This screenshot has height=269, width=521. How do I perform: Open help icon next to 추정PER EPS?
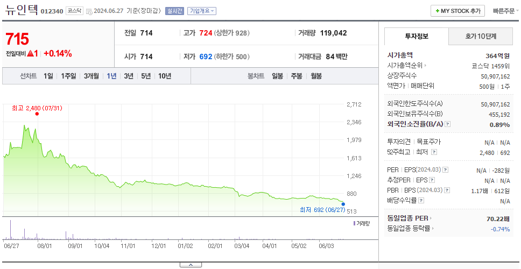(x=432, y=180)
